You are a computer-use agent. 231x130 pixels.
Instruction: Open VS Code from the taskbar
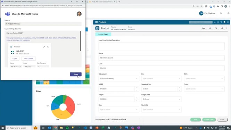[85, 128]
